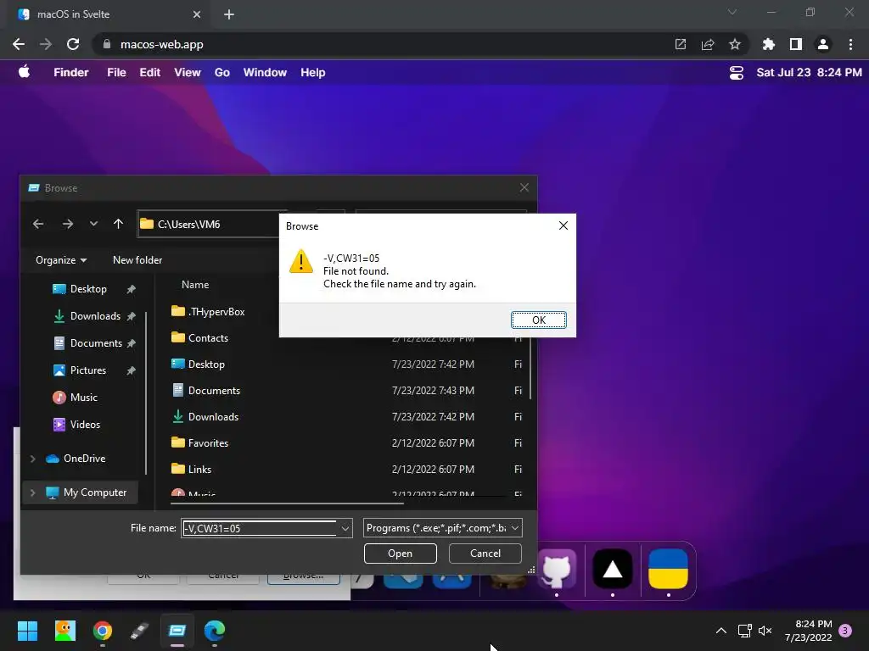869x651 pixels.
Task: Open the Help menu in macOS menu bar
Action: point(312,73)
